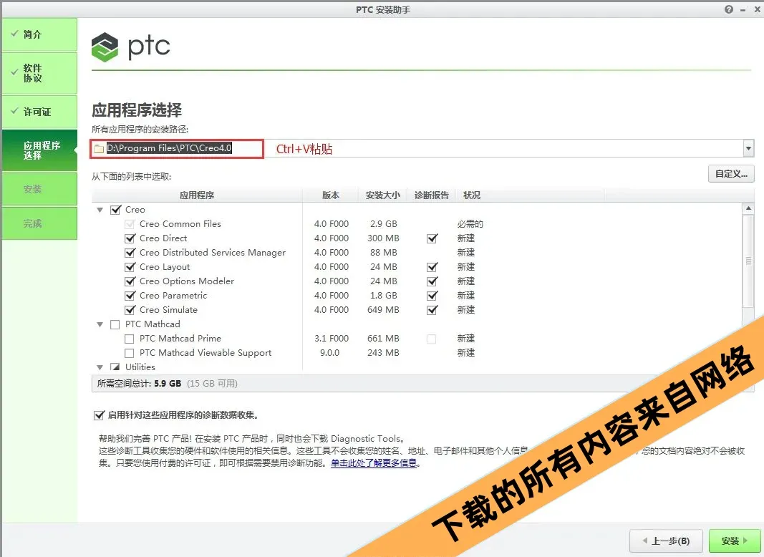Toggle diagnostic report checkbox for Creo Direct
Screen dimensions: 764x557
click(432, 238)
